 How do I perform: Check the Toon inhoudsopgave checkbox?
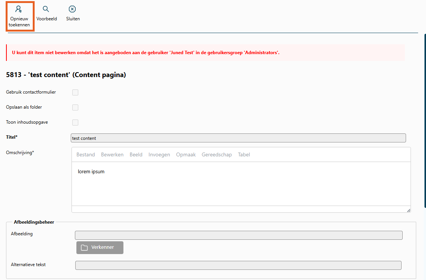pyautogui.click(x=75, y=123)
